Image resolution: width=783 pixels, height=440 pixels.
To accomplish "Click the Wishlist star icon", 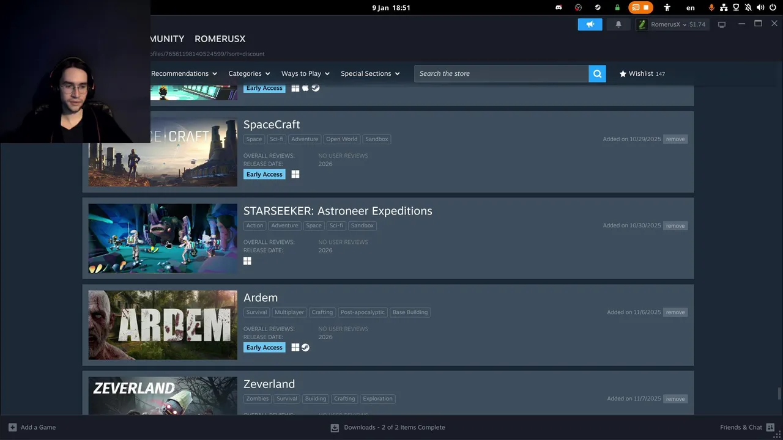I will click(x=623, y=73).
